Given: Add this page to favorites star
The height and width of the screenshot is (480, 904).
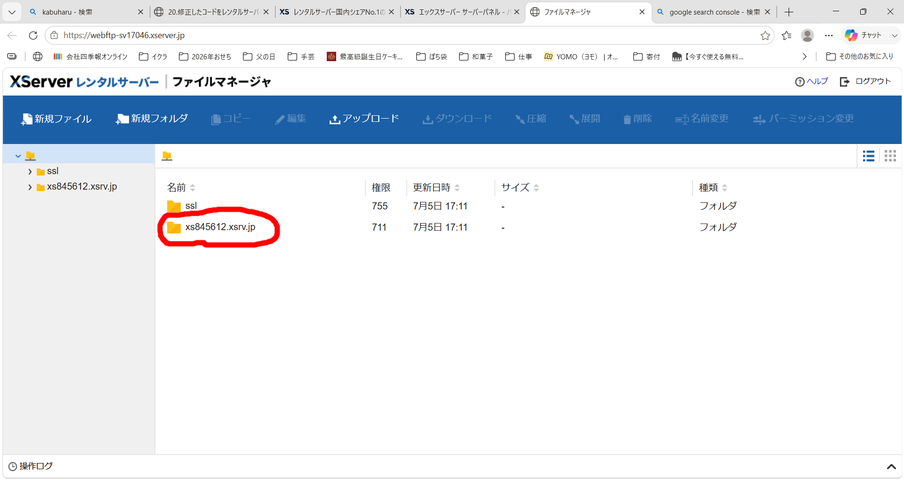Looking at the screenshot, I should coord(765,35).
